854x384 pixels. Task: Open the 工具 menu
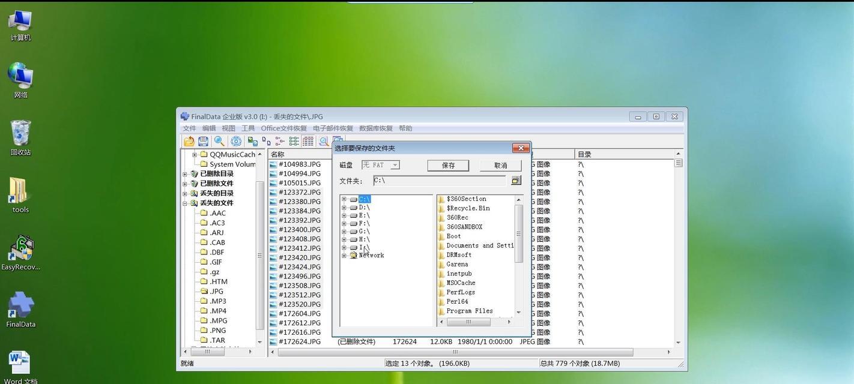click(x=248, y=128)
